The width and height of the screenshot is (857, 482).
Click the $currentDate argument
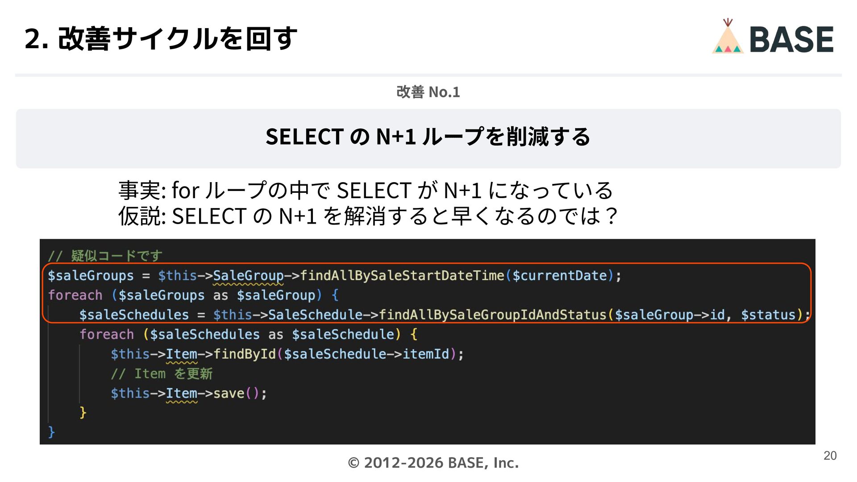[559, 276]
